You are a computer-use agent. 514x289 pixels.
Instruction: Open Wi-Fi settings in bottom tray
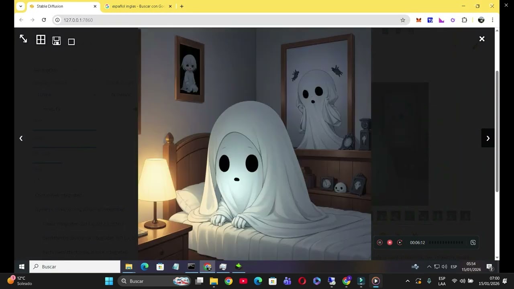click(x=455, y=281)
